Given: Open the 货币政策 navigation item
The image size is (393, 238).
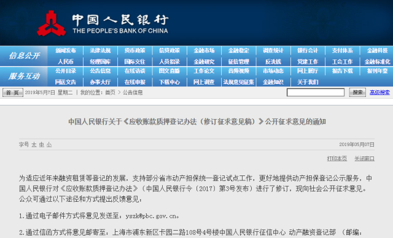Looking at the screenshot, I should pos(135,50).
